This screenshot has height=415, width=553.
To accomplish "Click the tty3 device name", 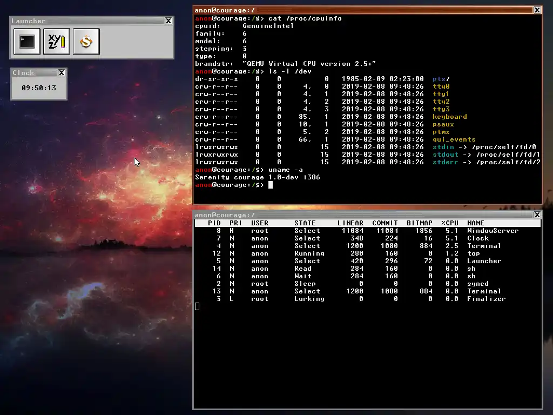I will coord(441,109).
